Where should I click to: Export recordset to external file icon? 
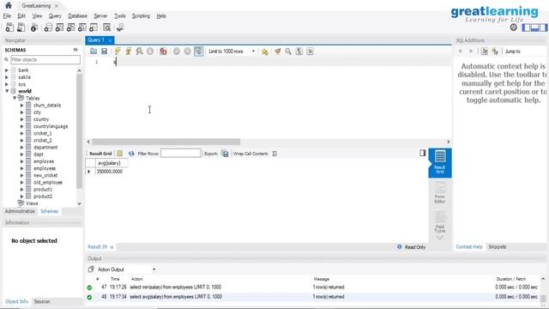click(225, 154)
